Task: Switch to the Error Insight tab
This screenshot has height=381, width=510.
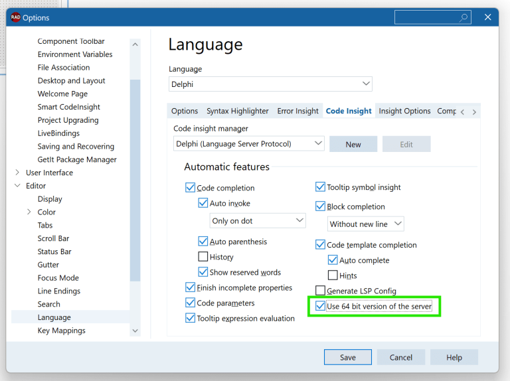Action: [x=297, y=111]
